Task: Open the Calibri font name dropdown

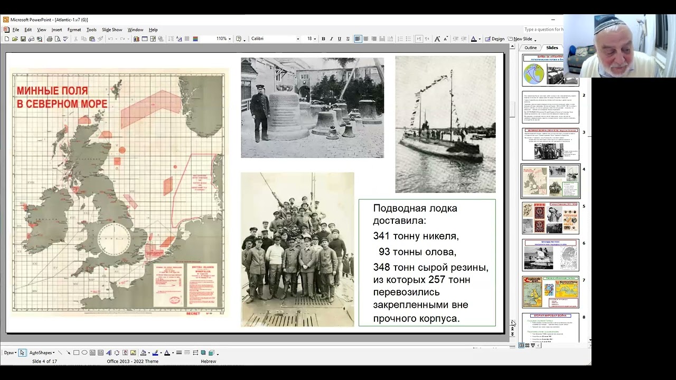Action: pyautogui.click(x=275, y=39)
